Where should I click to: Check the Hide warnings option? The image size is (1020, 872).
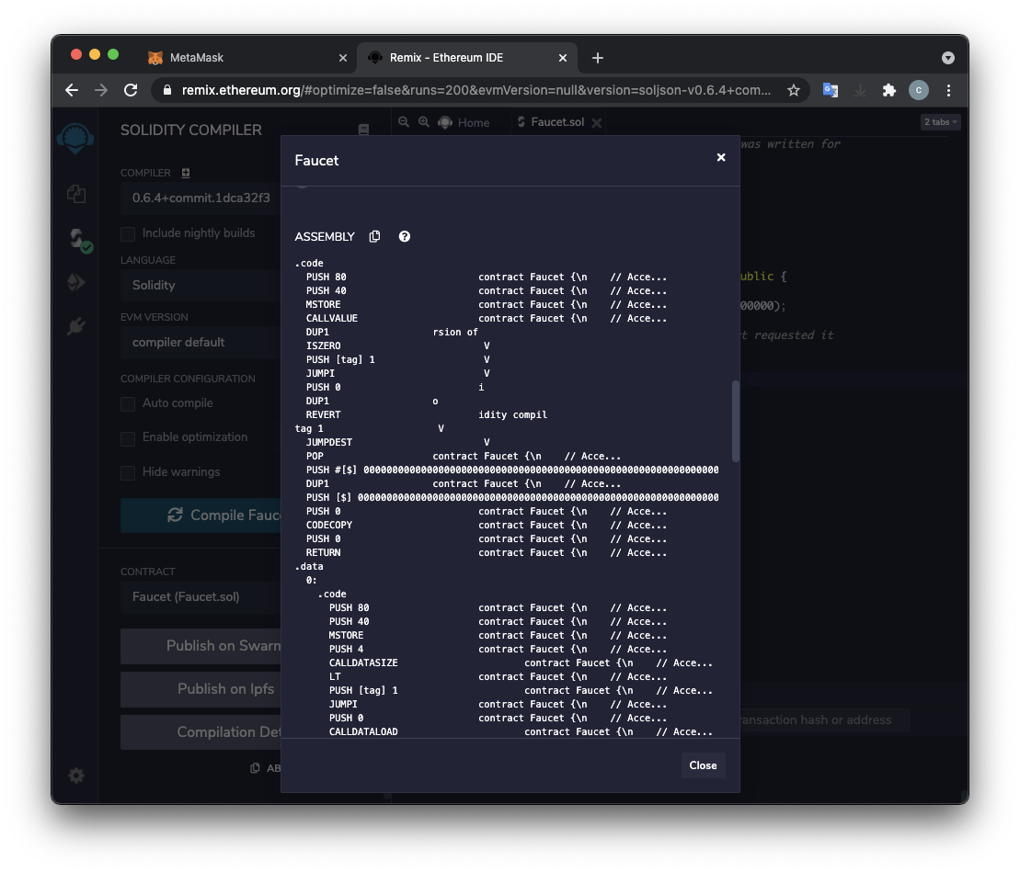coord(128,472)
